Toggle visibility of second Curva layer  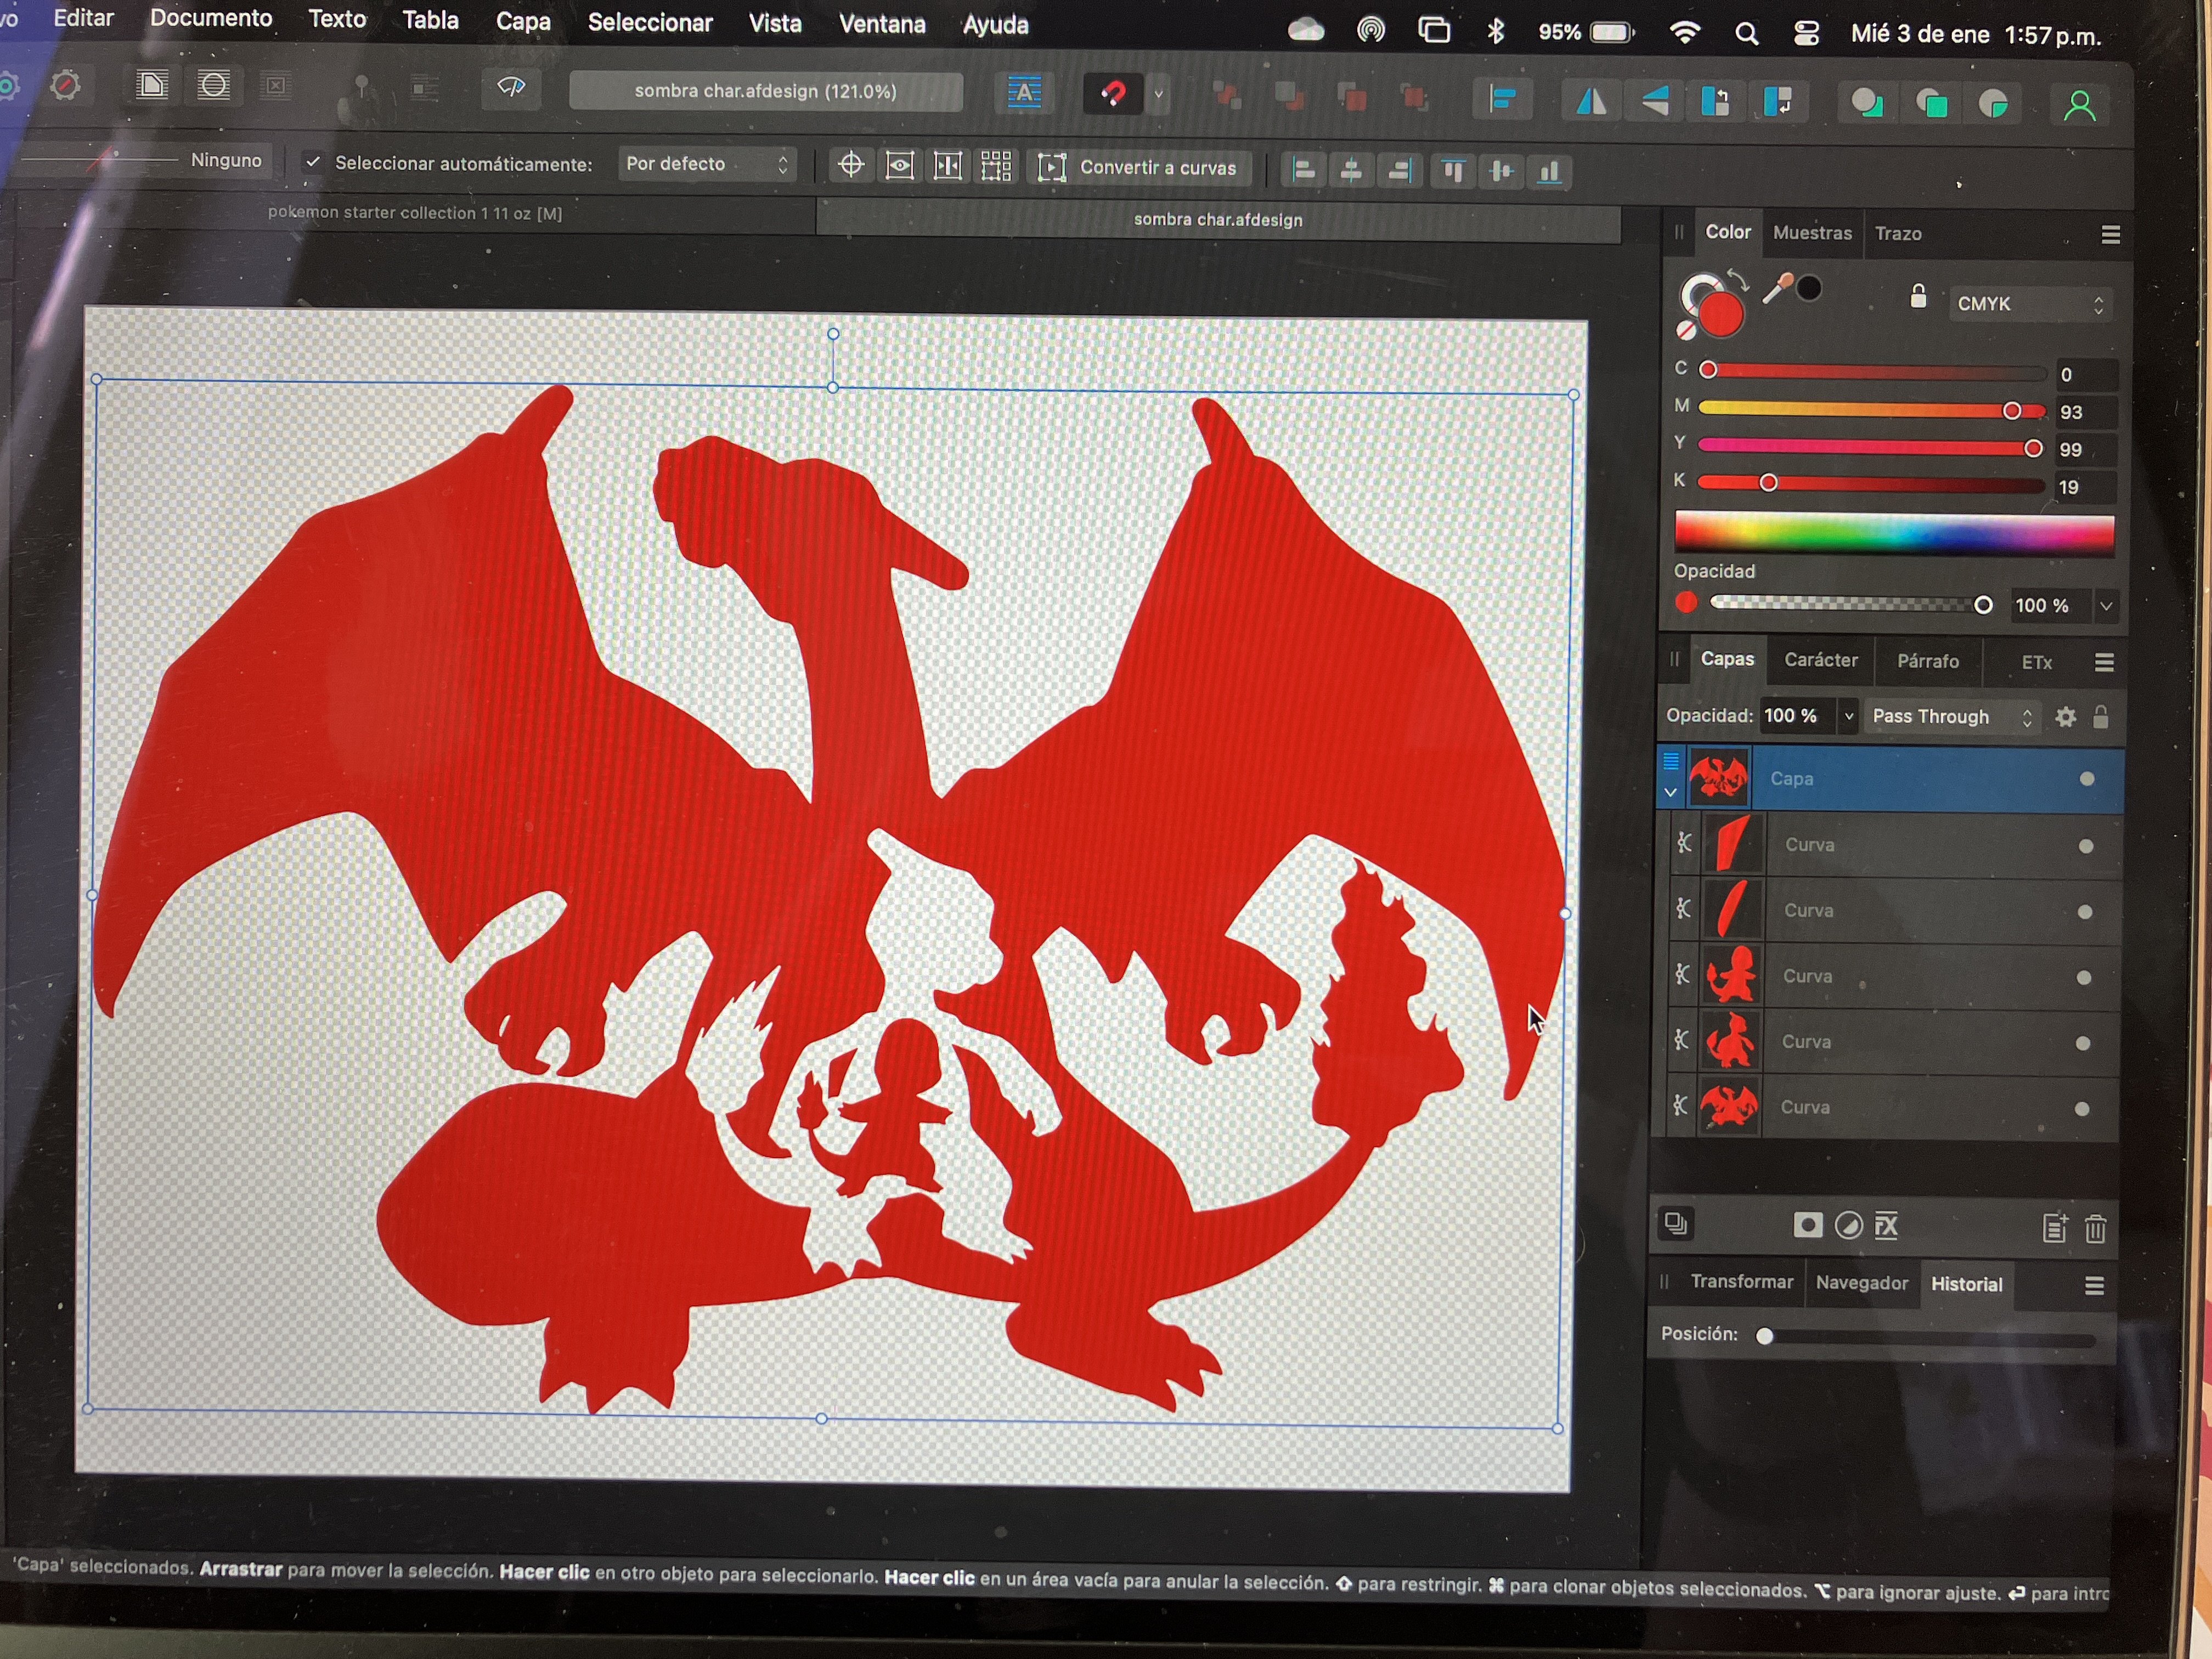(x=2084, y=912)
